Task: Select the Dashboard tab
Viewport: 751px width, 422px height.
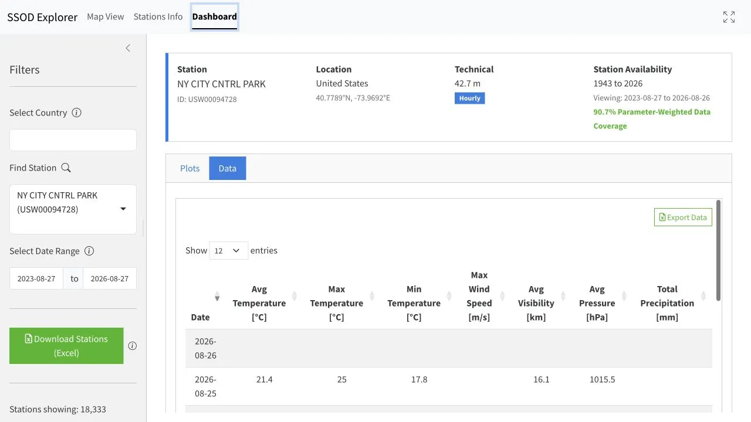Action: [215, 16]
